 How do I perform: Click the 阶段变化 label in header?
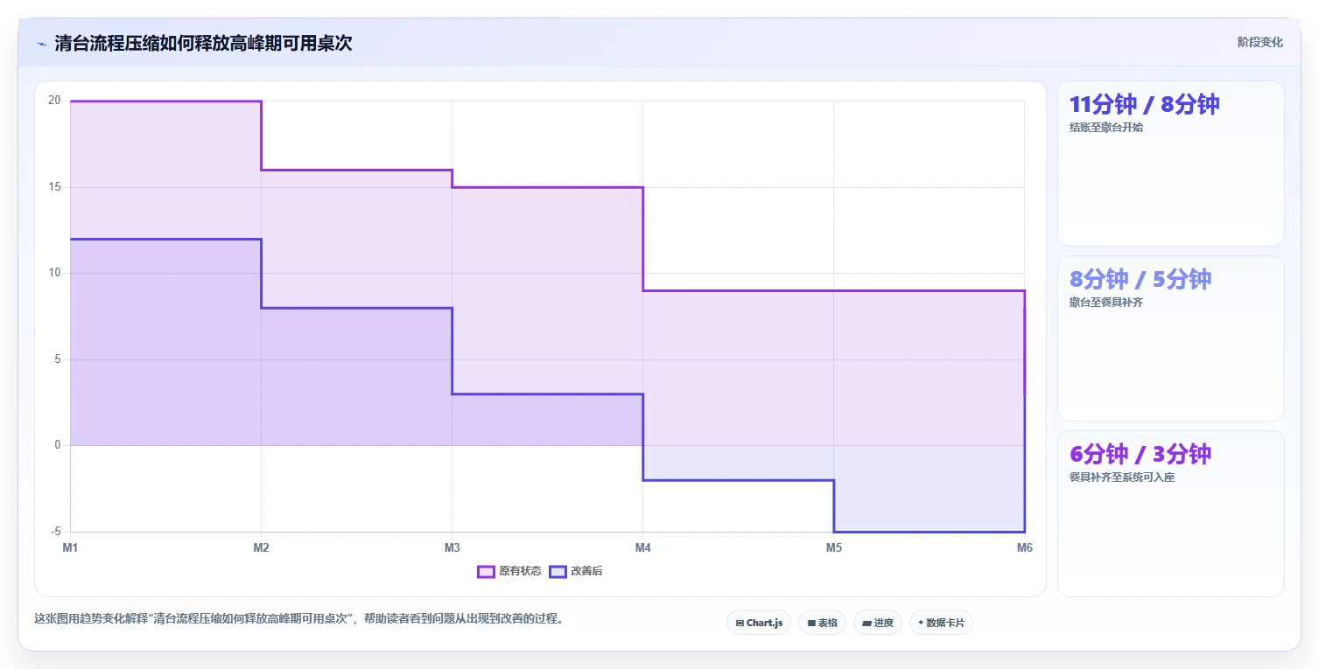coord(1259,43)
